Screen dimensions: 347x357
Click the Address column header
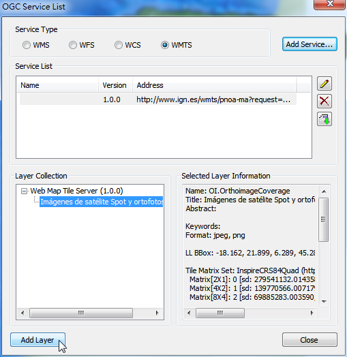[x=215, y=85]
